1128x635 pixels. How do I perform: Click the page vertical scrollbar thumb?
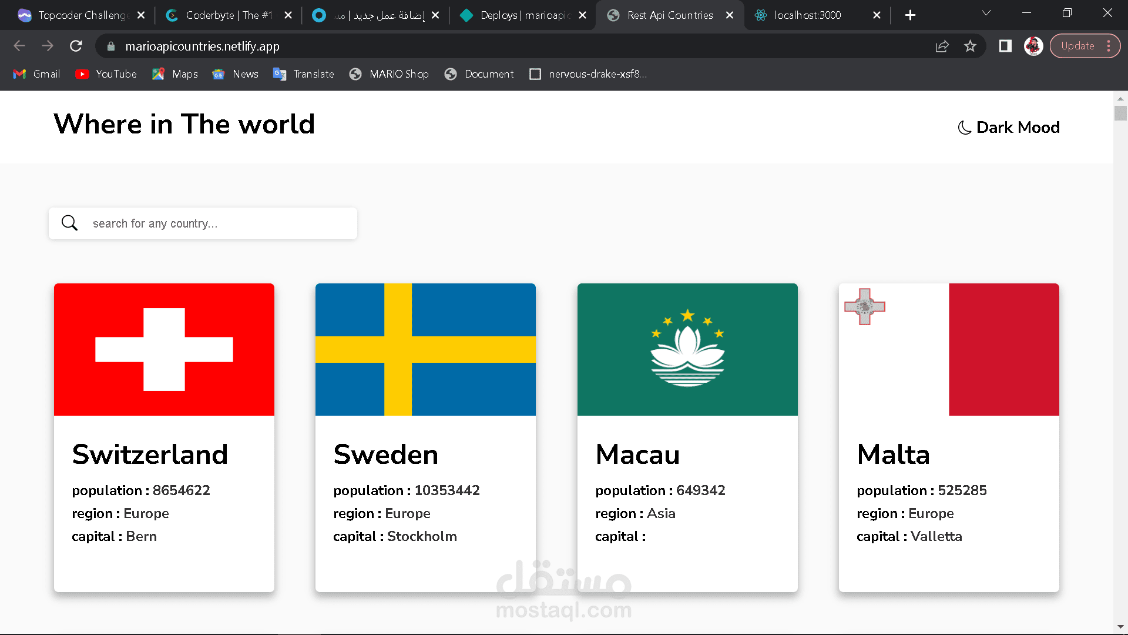(x=1120, y=113)
